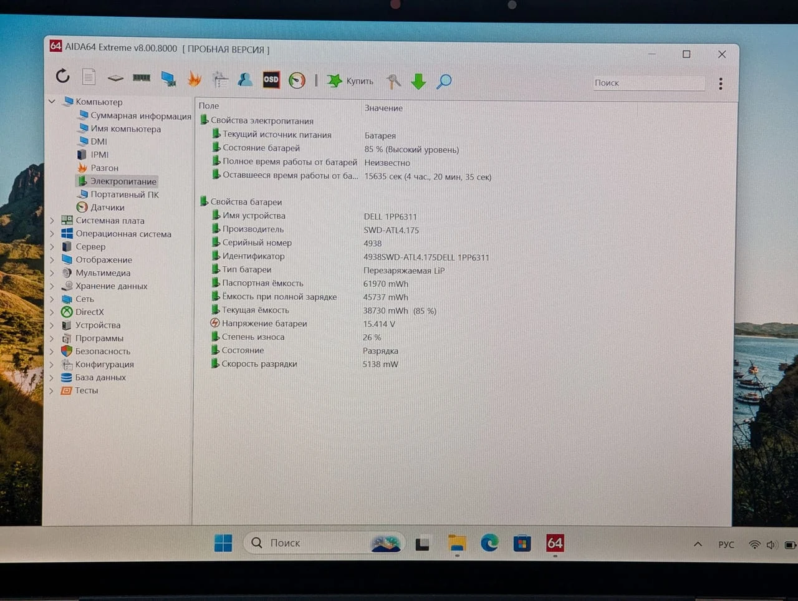Click the motherboard toolbar icon
798x601 pixels.
(115, 78)
